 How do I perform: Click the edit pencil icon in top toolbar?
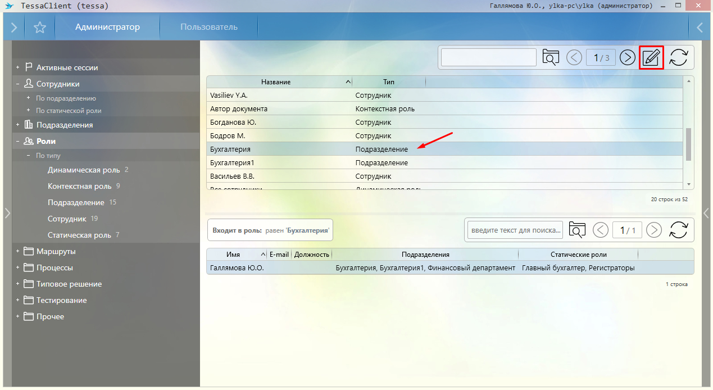point(651,57)
